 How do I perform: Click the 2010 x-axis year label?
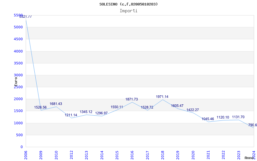[x=56, y=155]
